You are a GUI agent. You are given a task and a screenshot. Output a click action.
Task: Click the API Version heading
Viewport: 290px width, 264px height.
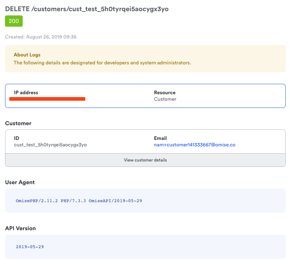click(x=21, y=228)
